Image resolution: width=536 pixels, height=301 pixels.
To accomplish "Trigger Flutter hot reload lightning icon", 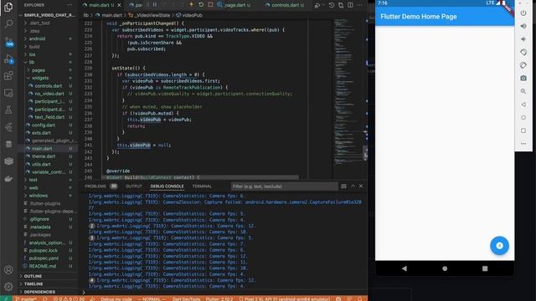I will pos(192,5).
